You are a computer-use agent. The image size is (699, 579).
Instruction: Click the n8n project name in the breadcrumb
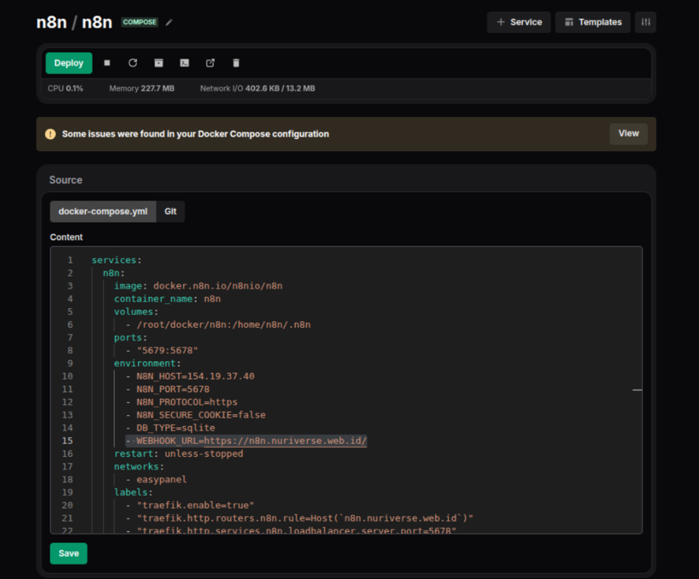[x=52, y=22]
